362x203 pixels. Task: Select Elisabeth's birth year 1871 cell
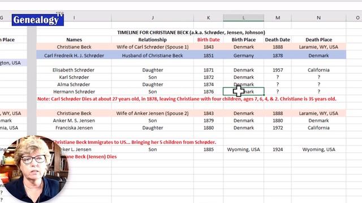click(x=208, y=70)
